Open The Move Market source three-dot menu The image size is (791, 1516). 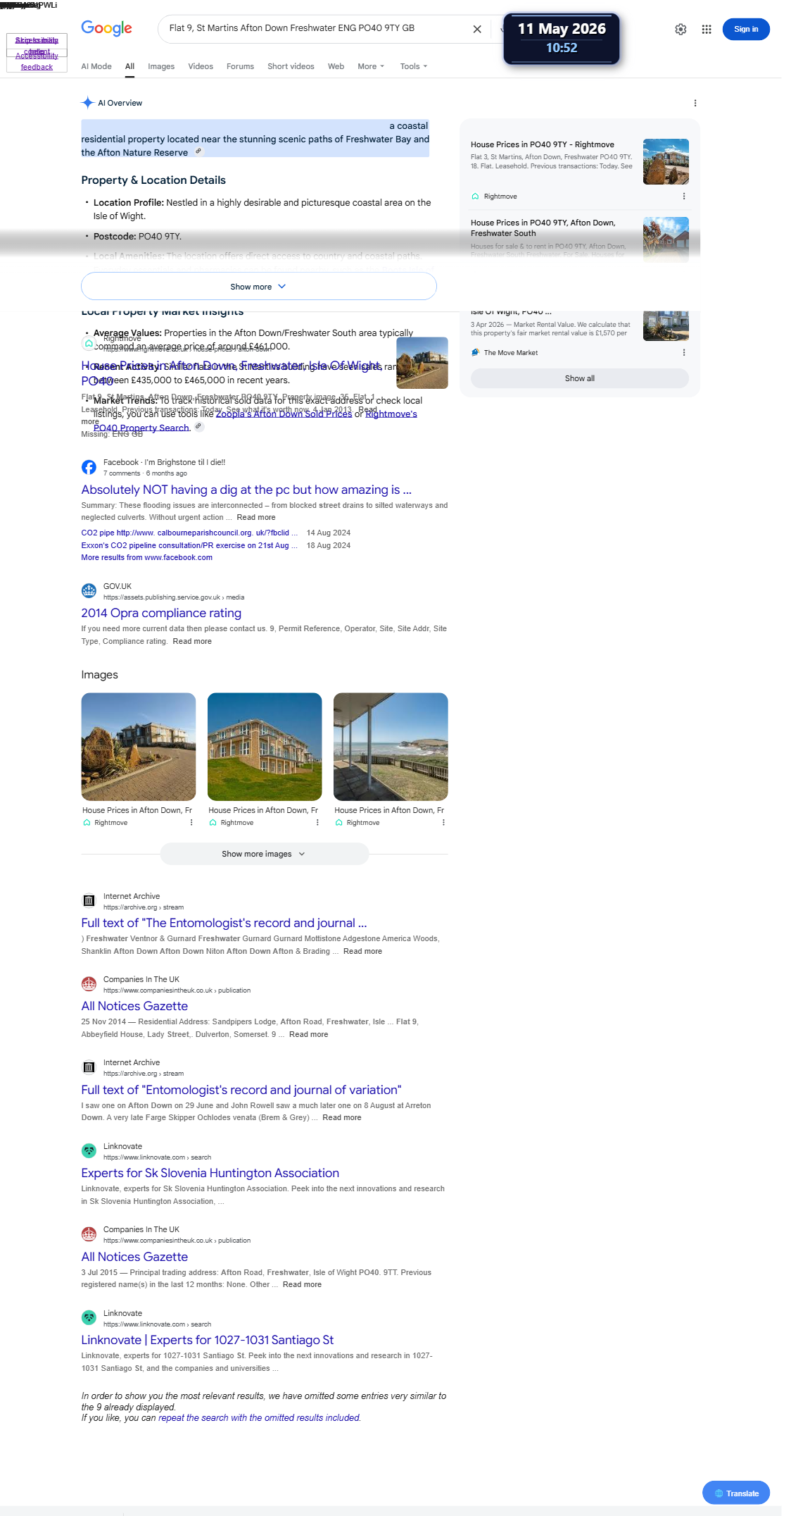pyautogui.click(x=684, y=353)
